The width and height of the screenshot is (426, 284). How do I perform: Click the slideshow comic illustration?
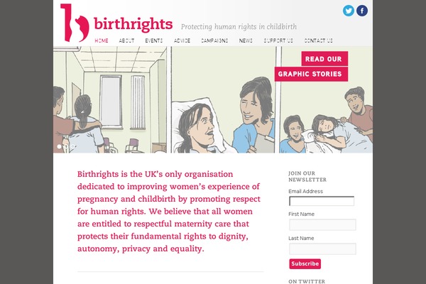click(x=213, y=106)
